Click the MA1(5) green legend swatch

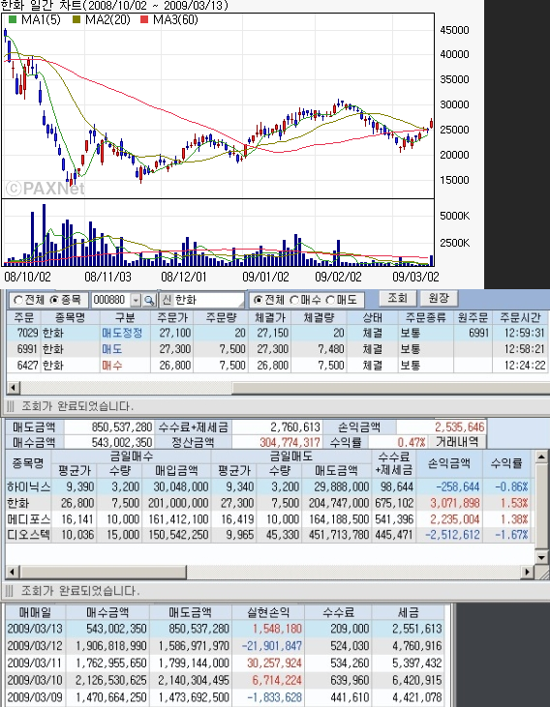pos(13,20)
